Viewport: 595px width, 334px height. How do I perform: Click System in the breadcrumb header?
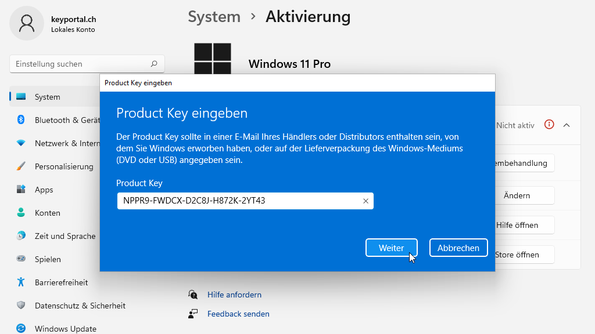point(214,17)
